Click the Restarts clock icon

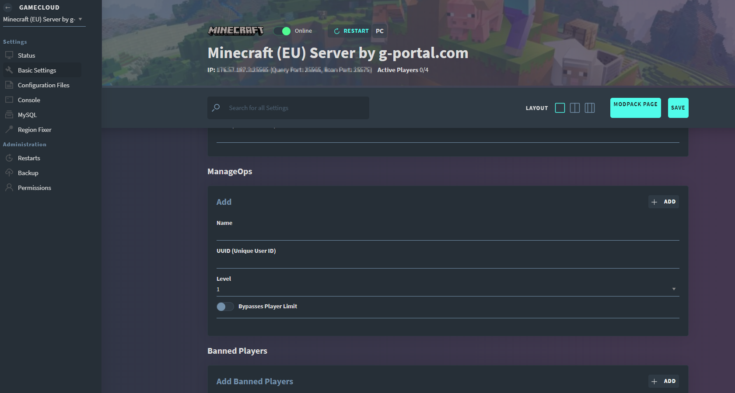click(10, 158)
